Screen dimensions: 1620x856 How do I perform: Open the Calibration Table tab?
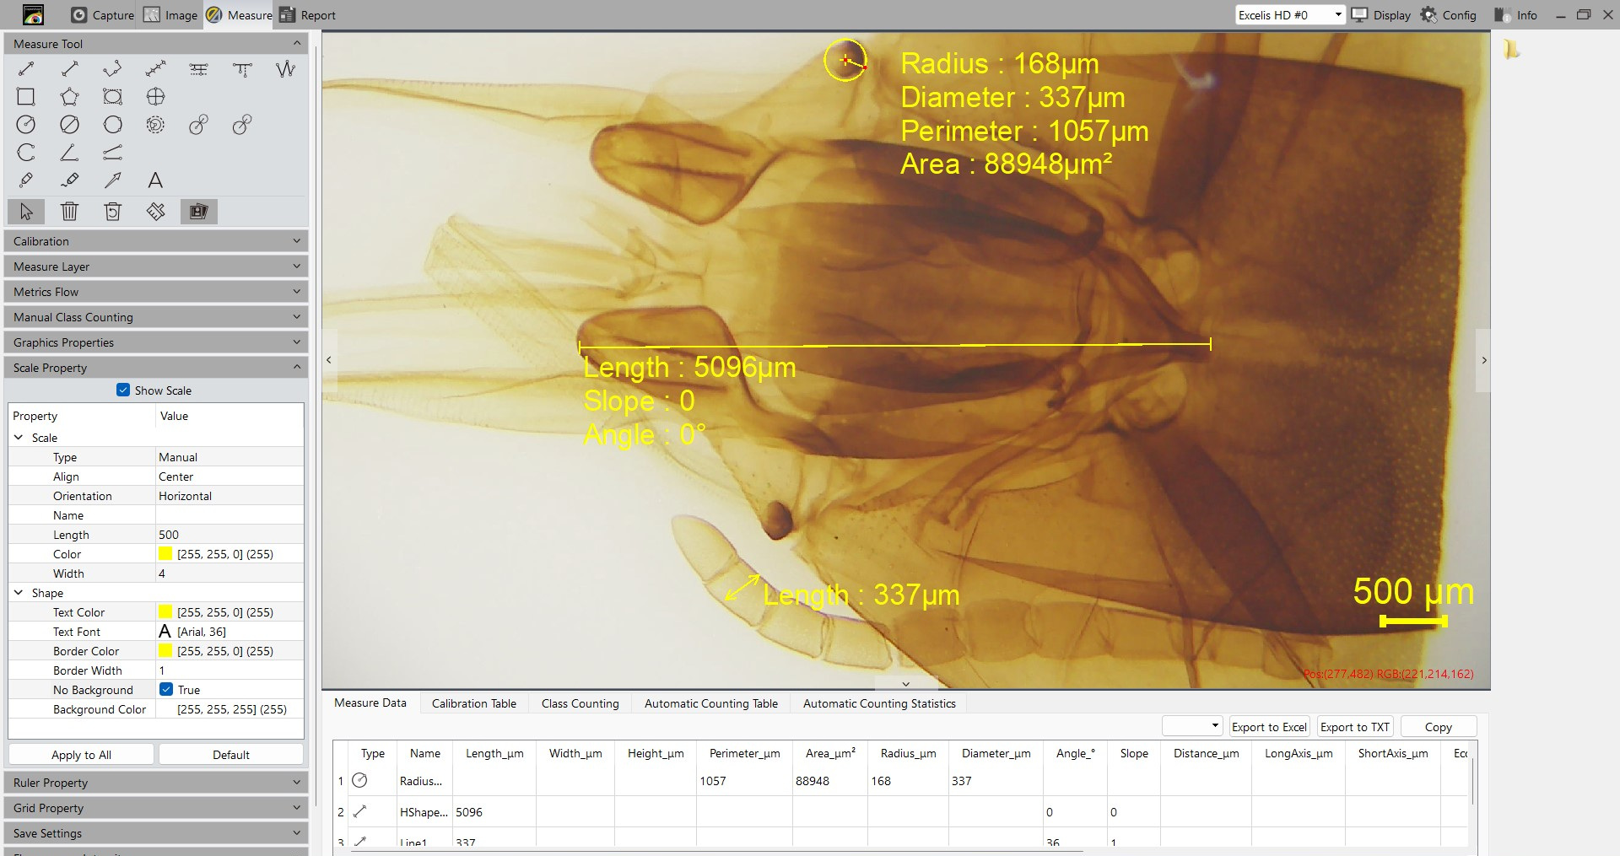474,703
